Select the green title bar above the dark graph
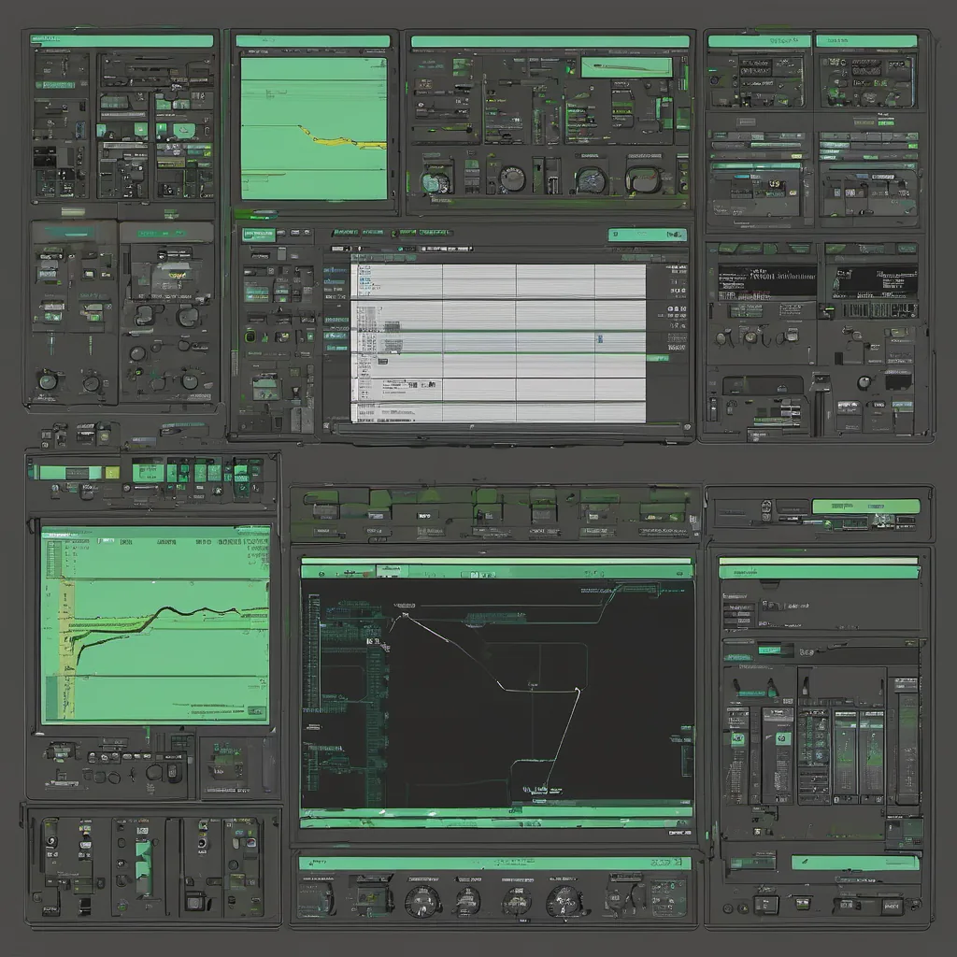 click(x=496, y=568)
